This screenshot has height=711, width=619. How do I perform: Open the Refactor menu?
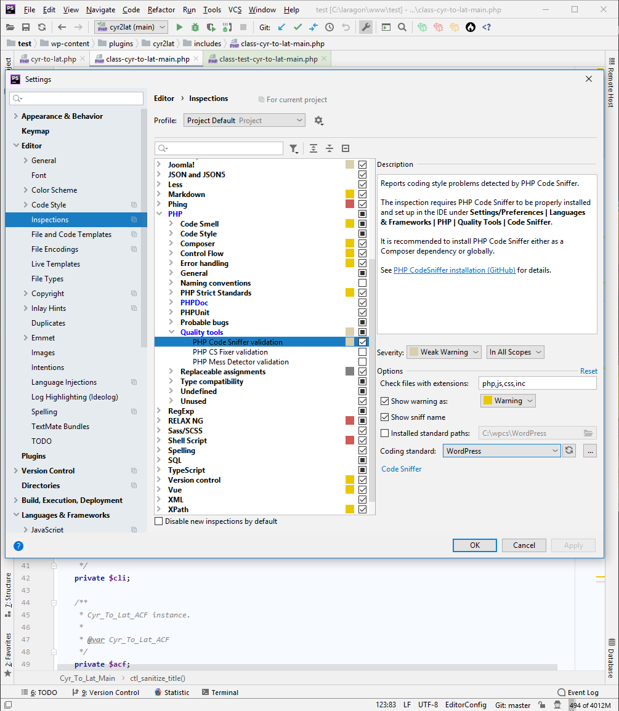(x=161, y=9)
